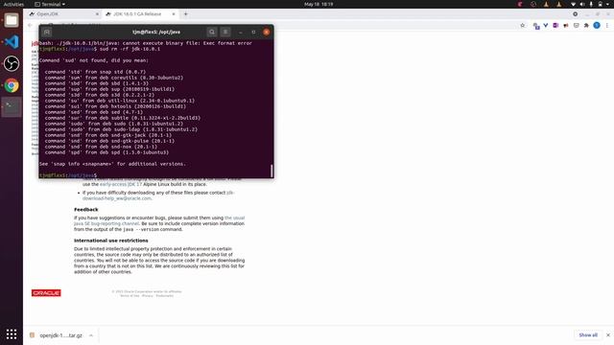Open OBS Studio from the dock
This screenshot has height=345, width=614.
click(x=12, y=64)
